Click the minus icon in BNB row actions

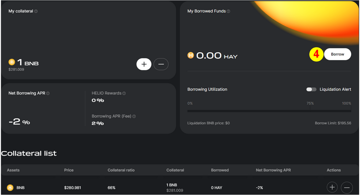pyautogui.click(x=347, y=187)
